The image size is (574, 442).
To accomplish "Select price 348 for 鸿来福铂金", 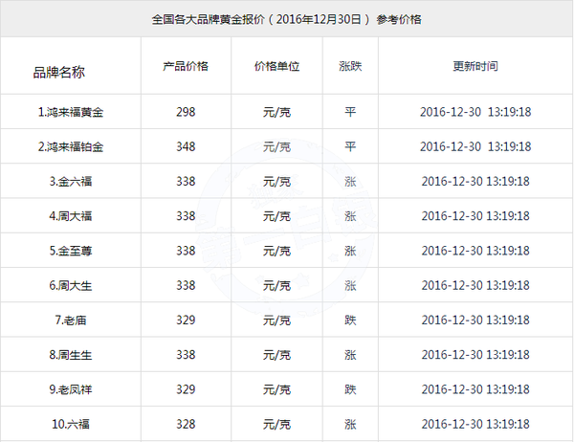I will point(186,146).
